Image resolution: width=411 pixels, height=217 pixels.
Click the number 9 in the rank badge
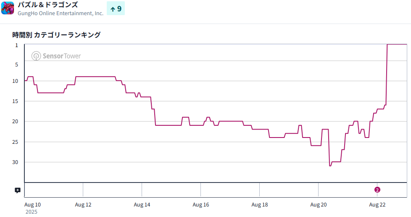tap(119, 9)
